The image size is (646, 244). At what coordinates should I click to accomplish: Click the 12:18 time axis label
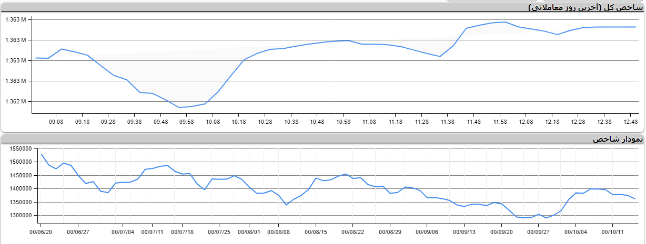(552, 122)
